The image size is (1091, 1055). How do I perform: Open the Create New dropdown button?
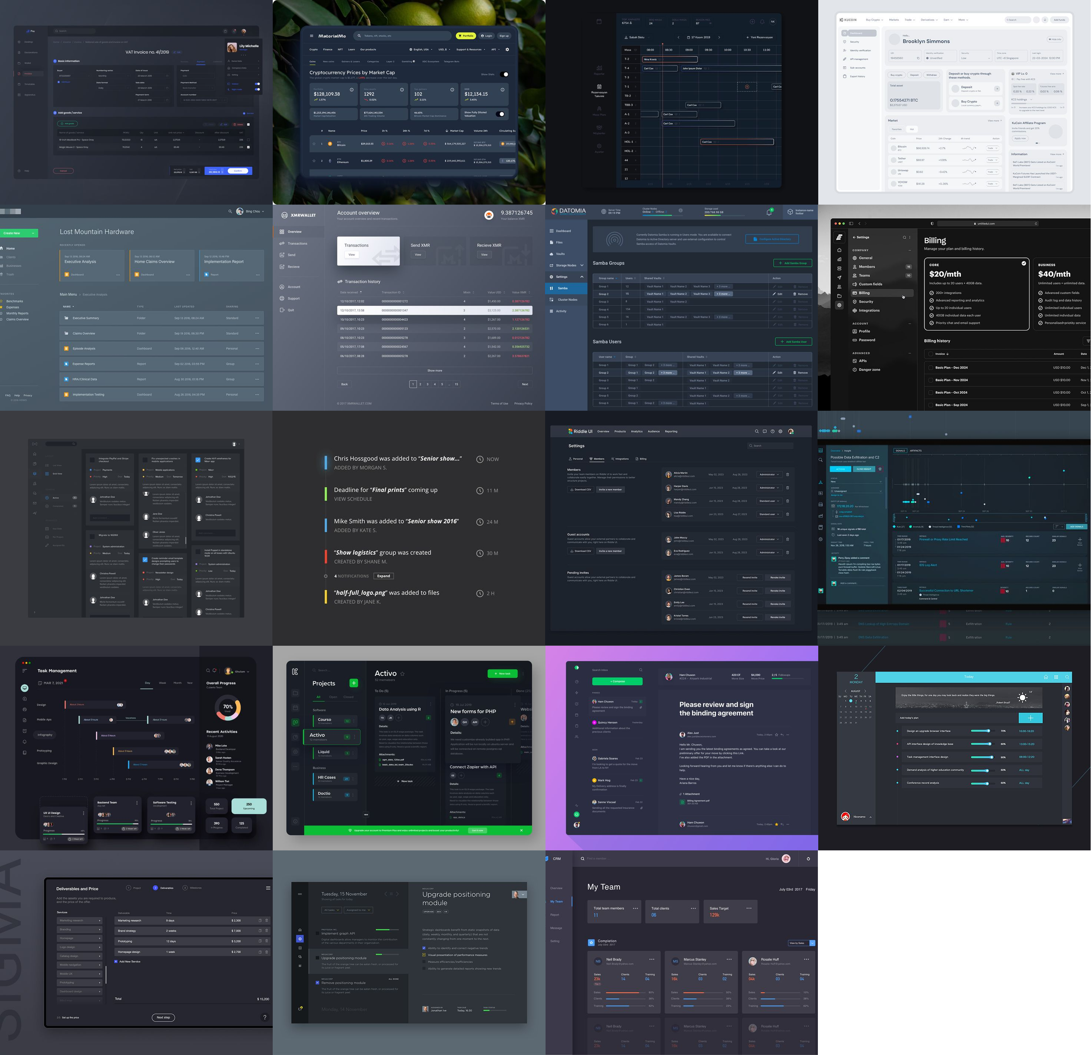(x=19, y=233)
